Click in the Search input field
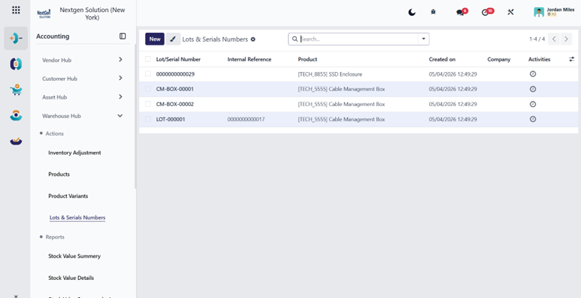 tap(358, 39)
